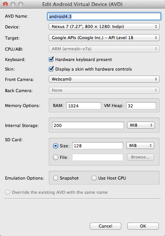Image resolution: width=165 pixels, height=236 pixels.
Task: Close the dialog with the red button
Action: click(5, 4)
